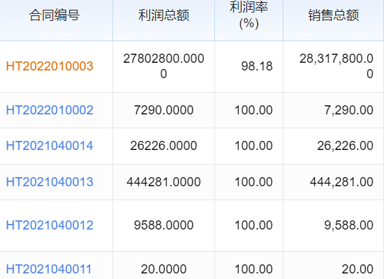
Task: Select profit total cell 9588.0000
Action: tap(163, 225)
